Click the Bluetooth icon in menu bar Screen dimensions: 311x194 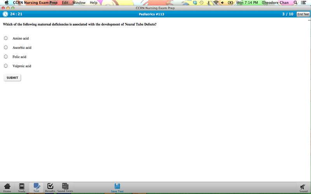coord(208,3)
